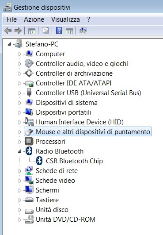Expand Unità DVD/CD-ROM category
This screenshot has width=163, height=235.
click(20, 220)
